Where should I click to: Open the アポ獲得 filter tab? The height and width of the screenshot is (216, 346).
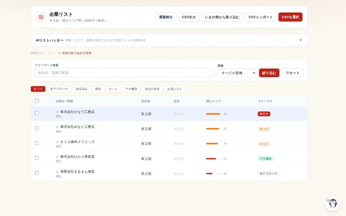[131, 89]
